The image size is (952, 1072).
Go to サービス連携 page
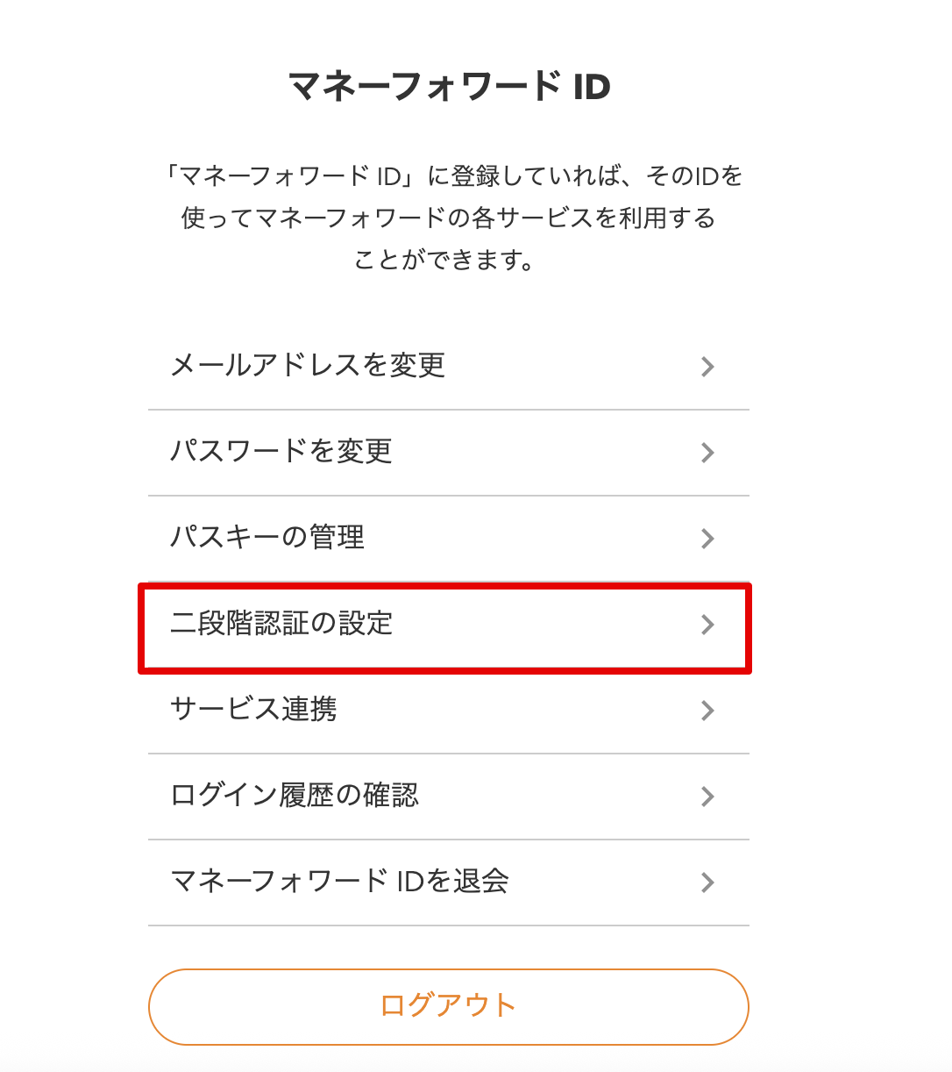tap(253, 710)
